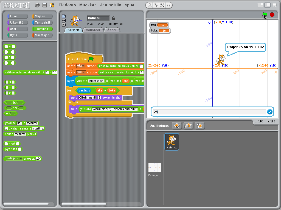
Task: Get a surprise sprite
Action: (199, 126)
